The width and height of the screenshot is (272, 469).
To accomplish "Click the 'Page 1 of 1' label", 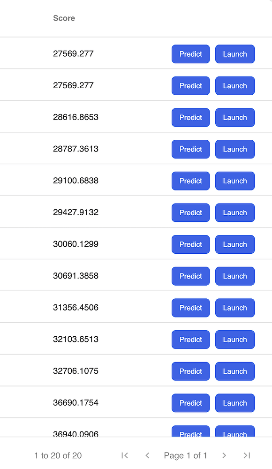I will [x=186, y=455].
